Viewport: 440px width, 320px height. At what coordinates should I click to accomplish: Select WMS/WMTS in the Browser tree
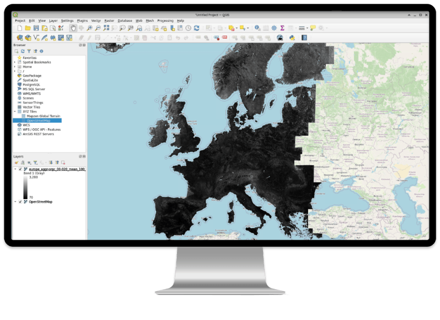click(x=32, y=93)
